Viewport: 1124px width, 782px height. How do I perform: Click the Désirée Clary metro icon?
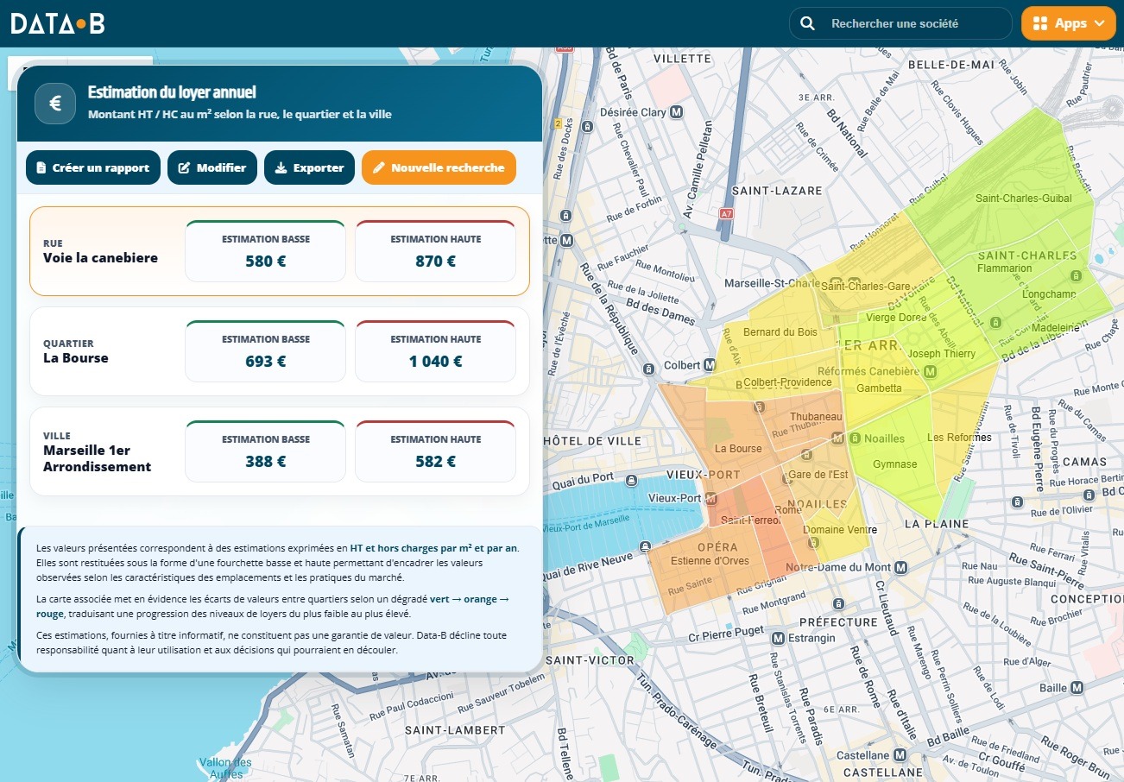coord(677,112)
